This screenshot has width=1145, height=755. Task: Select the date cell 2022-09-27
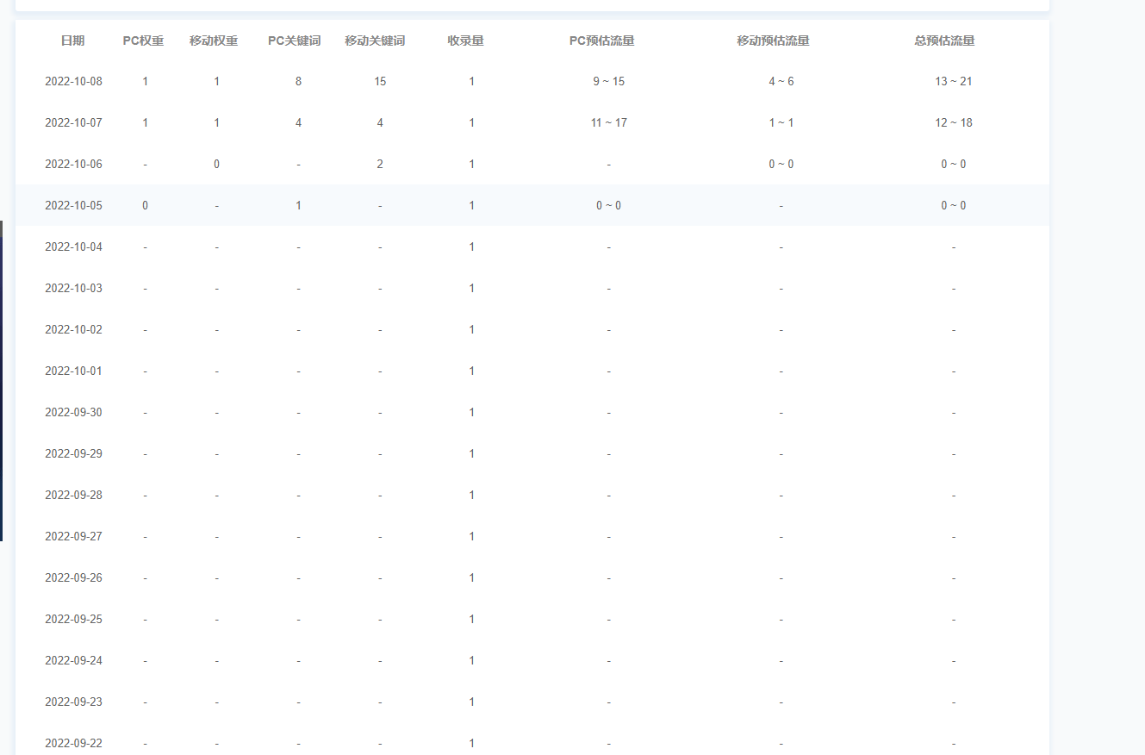point(73,536)
